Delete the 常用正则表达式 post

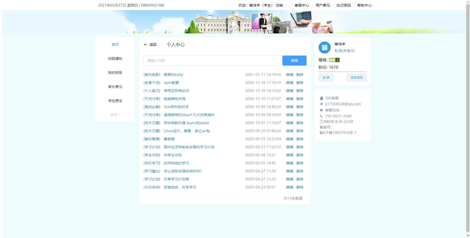pos(300,91)
